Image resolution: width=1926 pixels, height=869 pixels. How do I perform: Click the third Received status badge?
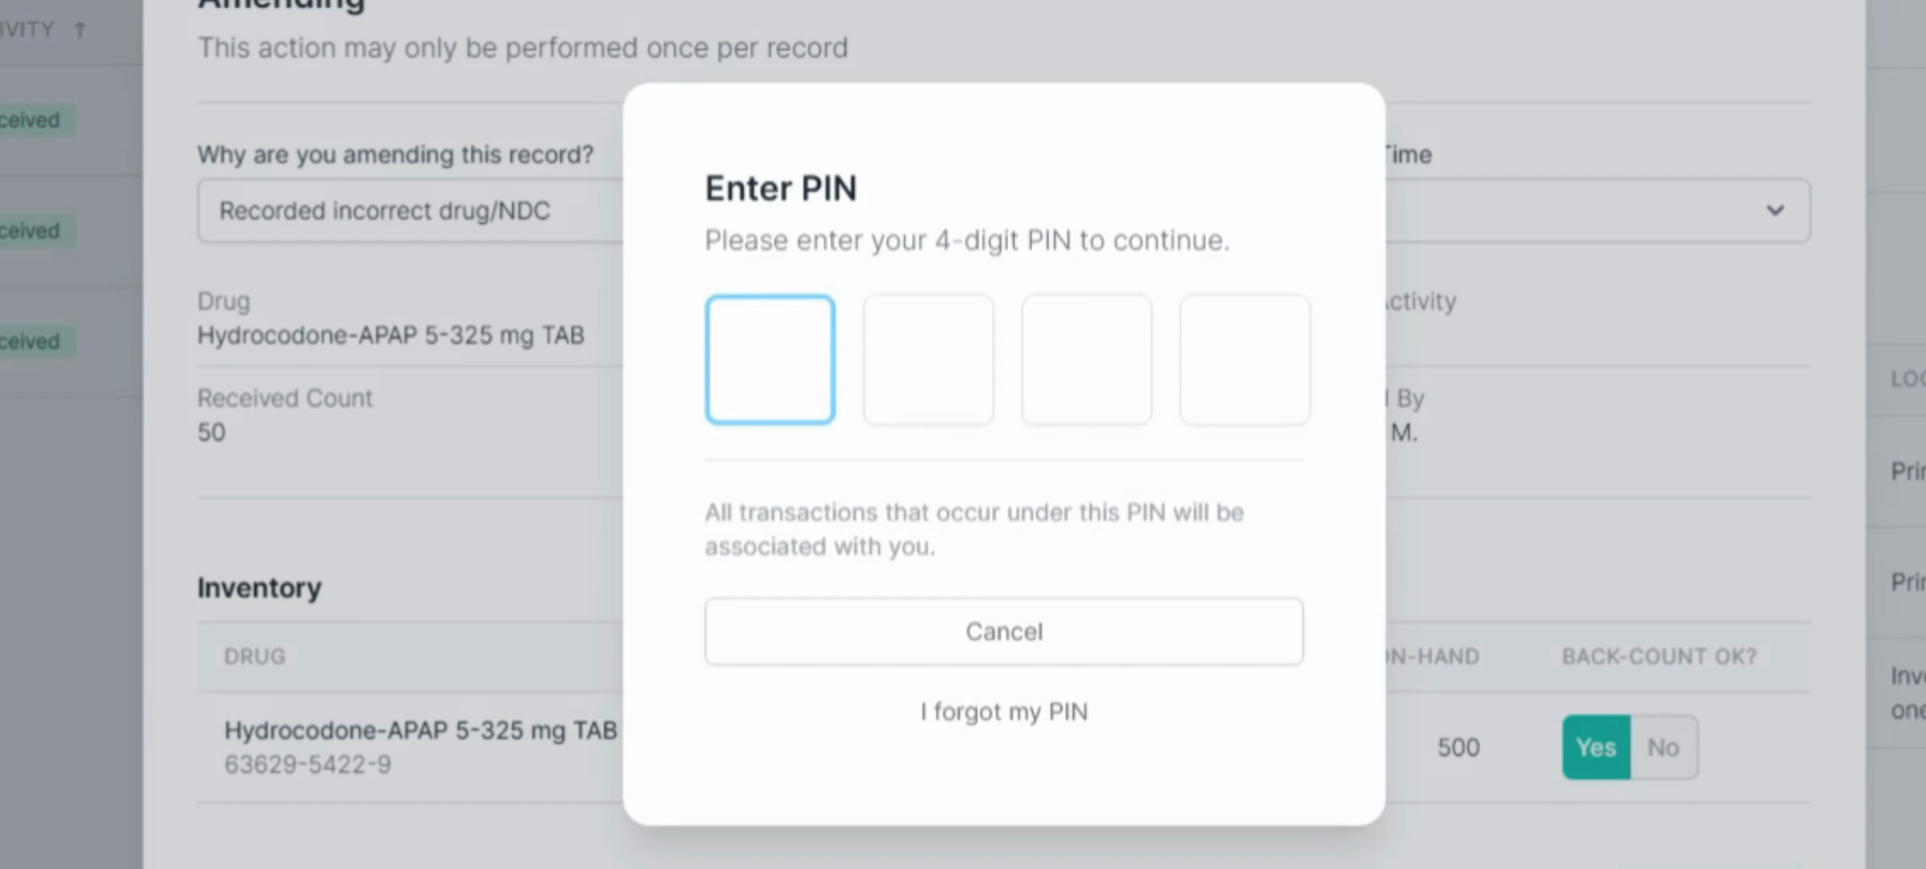click(x=32, y=341)
